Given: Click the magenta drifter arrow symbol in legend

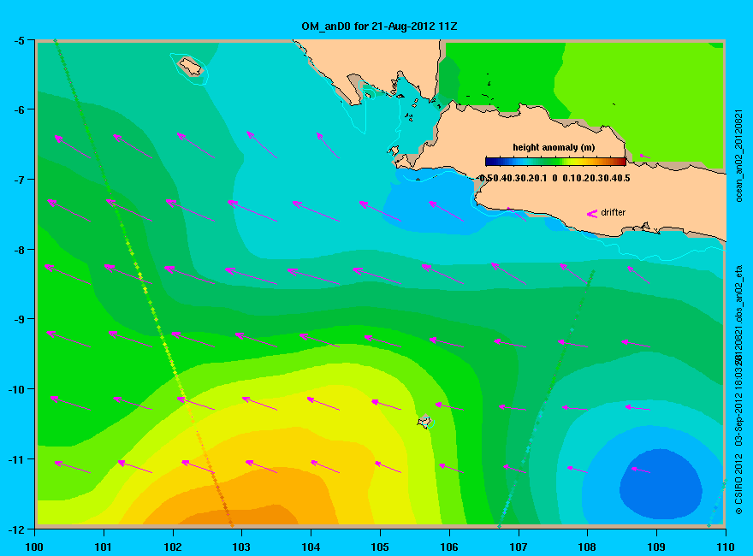Looking at the screenshot, I should click(x=592, y=214).
